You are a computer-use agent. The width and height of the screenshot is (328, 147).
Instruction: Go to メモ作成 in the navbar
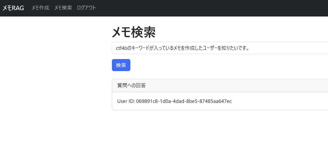click(x=40, y=8)
